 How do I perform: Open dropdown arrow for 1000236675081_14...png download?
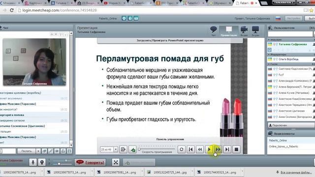pos(142,172)
